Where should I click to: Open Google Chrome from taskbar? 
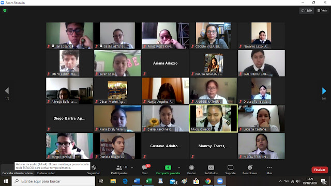pyautogui.click(x=208, y=181)
